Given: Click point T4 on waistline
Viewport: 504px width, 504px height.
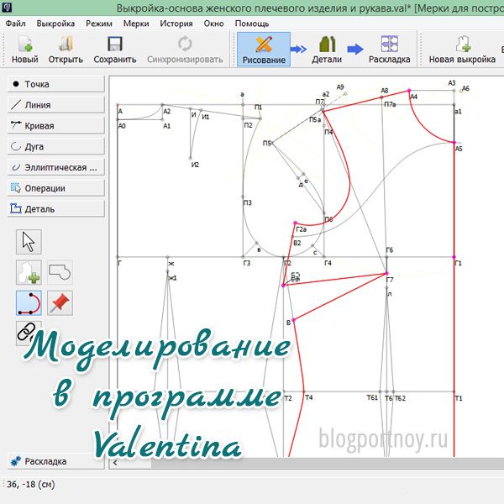Looking at the screenshot, I should 304,391.
